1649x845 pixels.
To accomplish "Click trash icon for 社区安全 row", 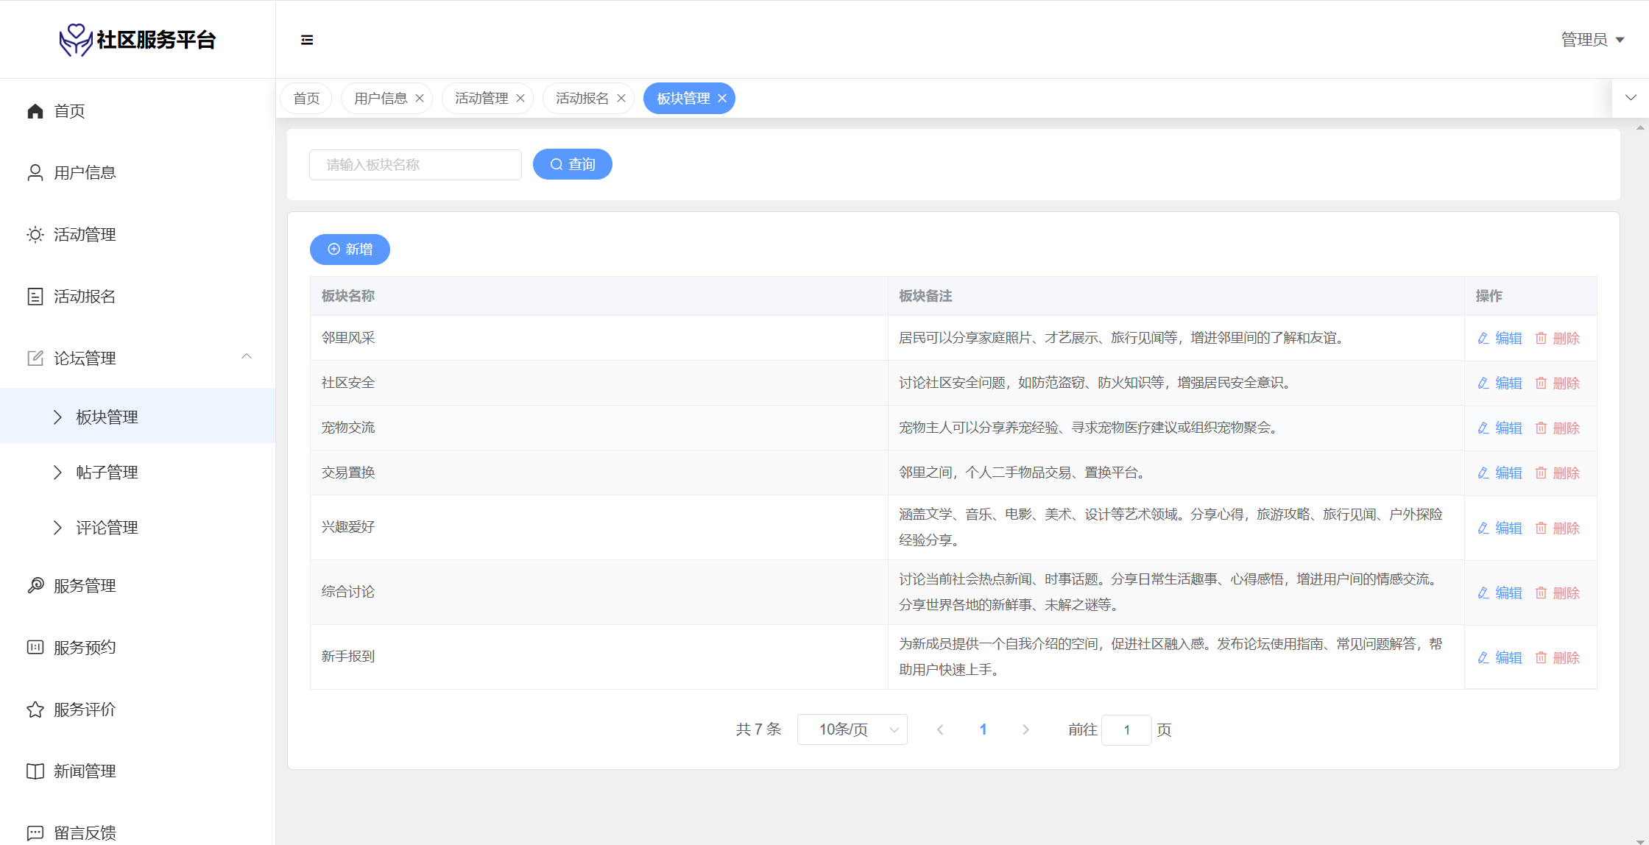I will click(1541, 383).
